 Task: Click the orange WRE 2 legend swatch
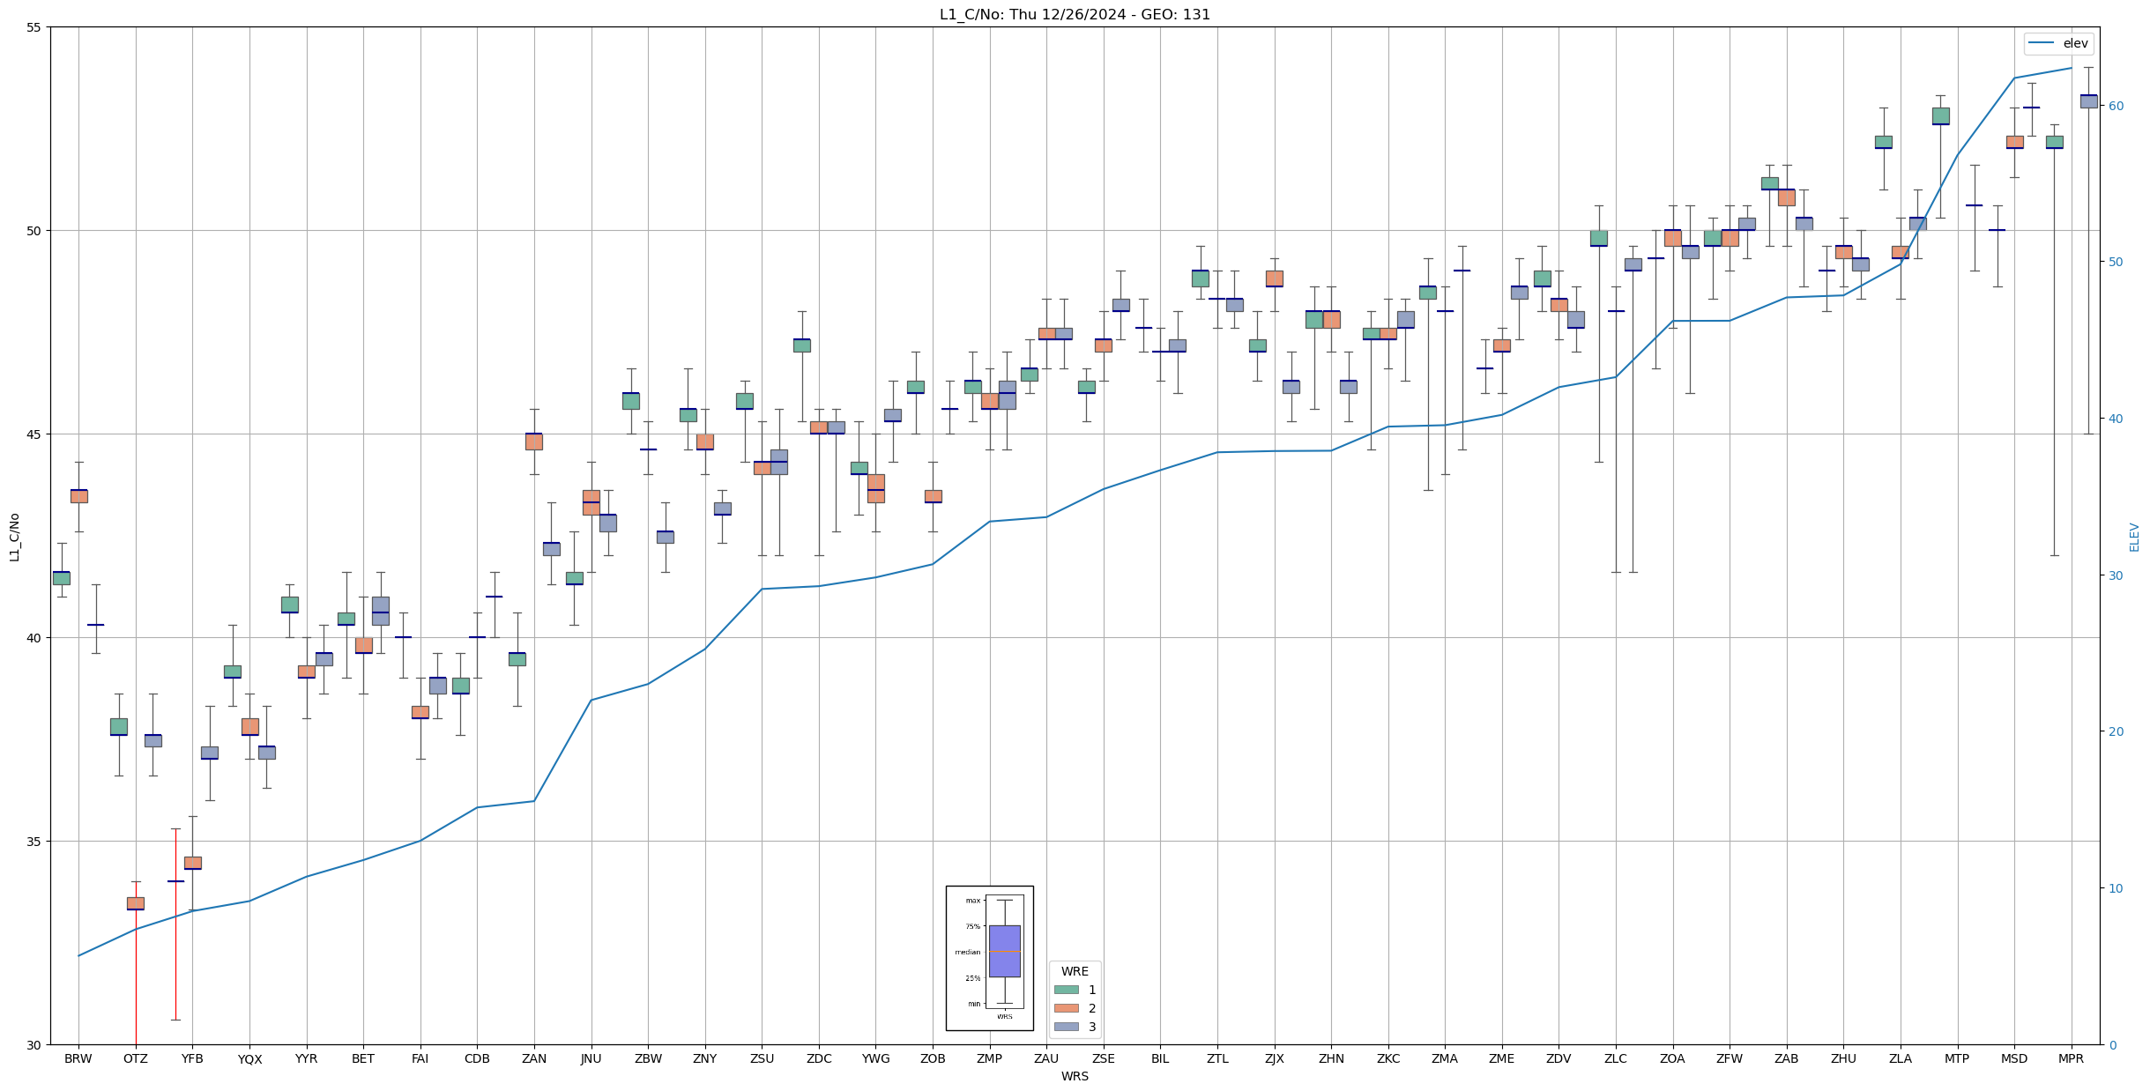(1066, 1008)
